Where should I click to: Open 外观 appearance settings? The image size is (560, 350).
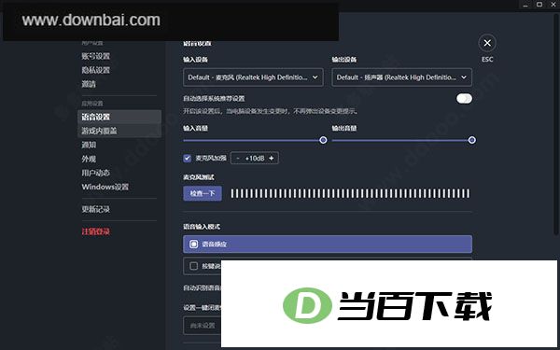pos(89,159)
